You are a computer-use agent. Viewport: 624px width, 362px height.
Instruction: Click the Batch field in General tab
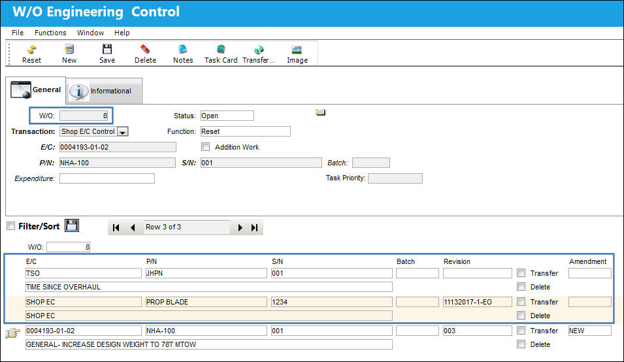click(371, 163)
